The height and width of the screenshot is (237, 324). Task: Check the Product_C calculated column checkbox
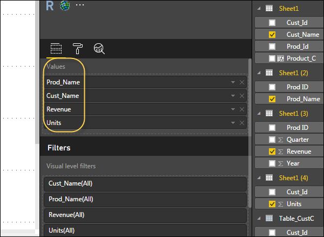(272, 58)
